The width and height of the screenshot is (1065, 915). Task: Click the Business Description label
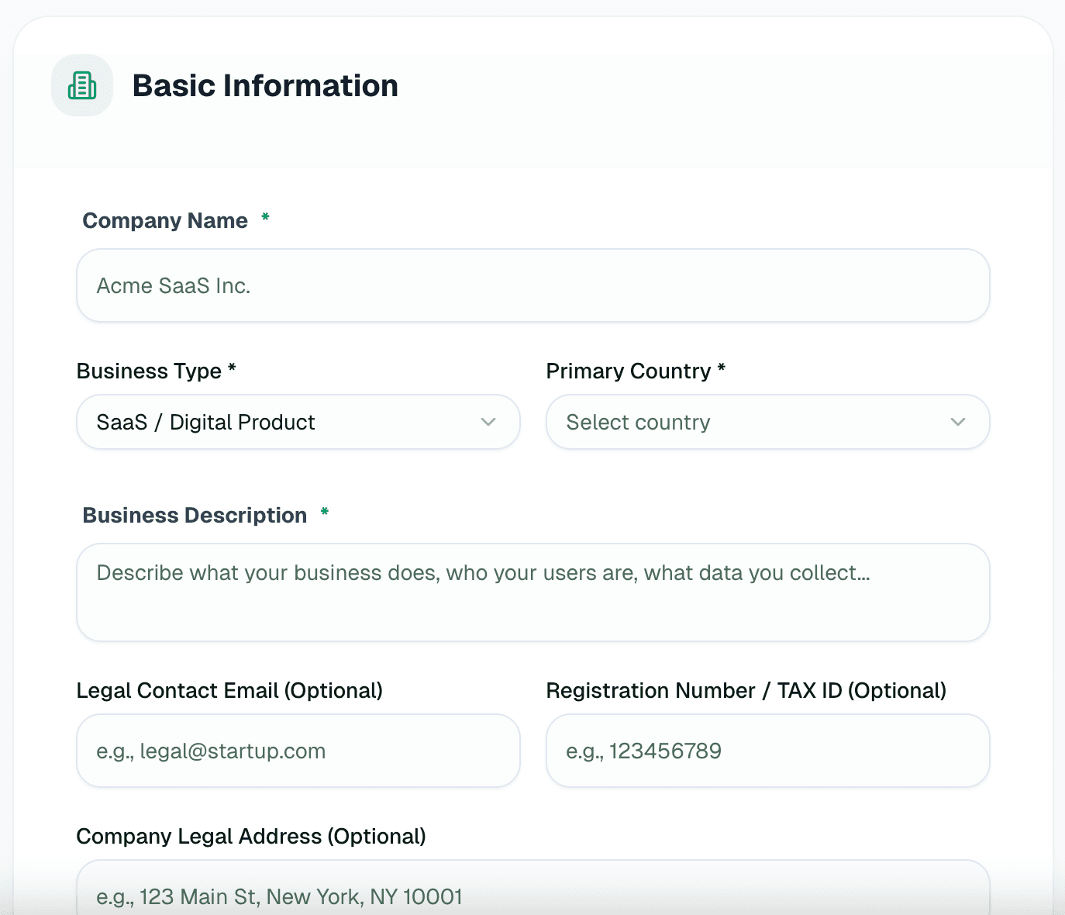point(195,515)
